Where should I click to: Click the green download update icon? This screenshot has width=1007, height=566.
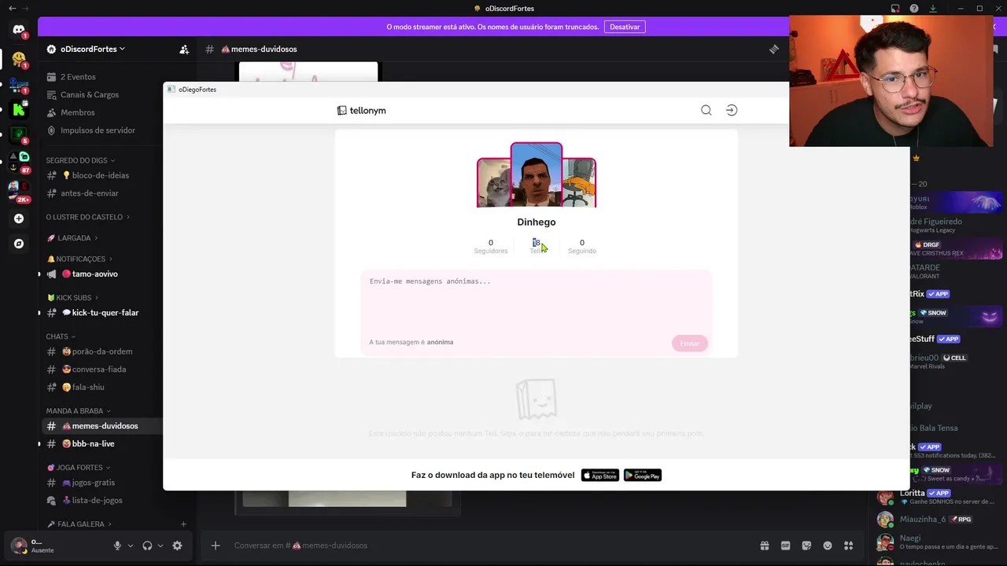[933, 9]
